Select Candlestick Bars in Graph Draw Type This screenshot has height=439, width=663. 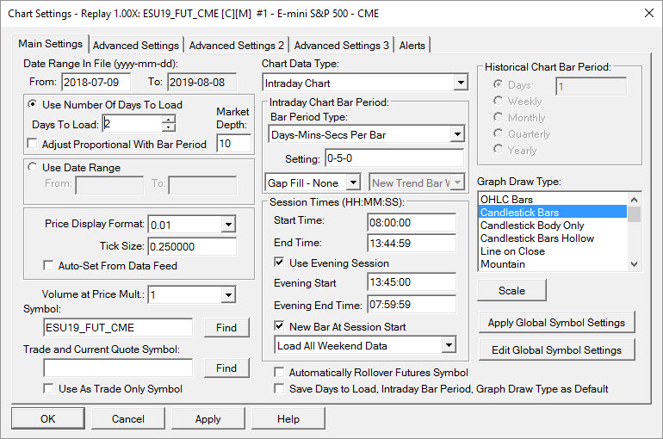(553, 212)
